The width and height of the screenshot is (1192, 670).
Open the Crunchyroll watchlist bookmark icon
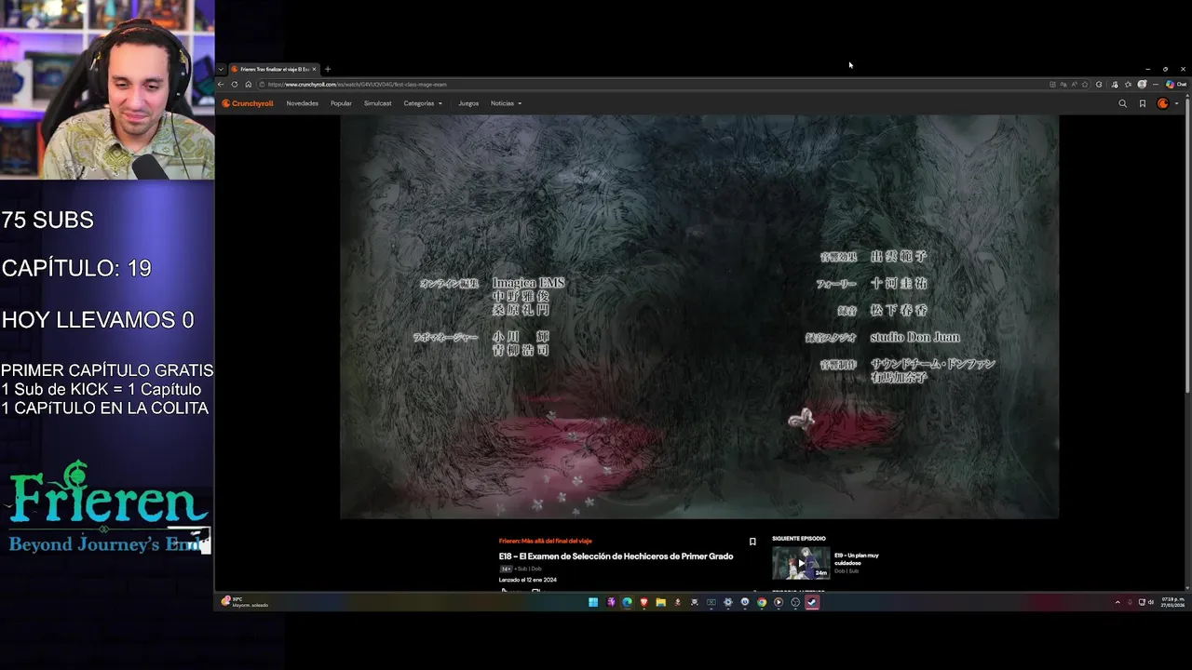tap(1143, 103)
